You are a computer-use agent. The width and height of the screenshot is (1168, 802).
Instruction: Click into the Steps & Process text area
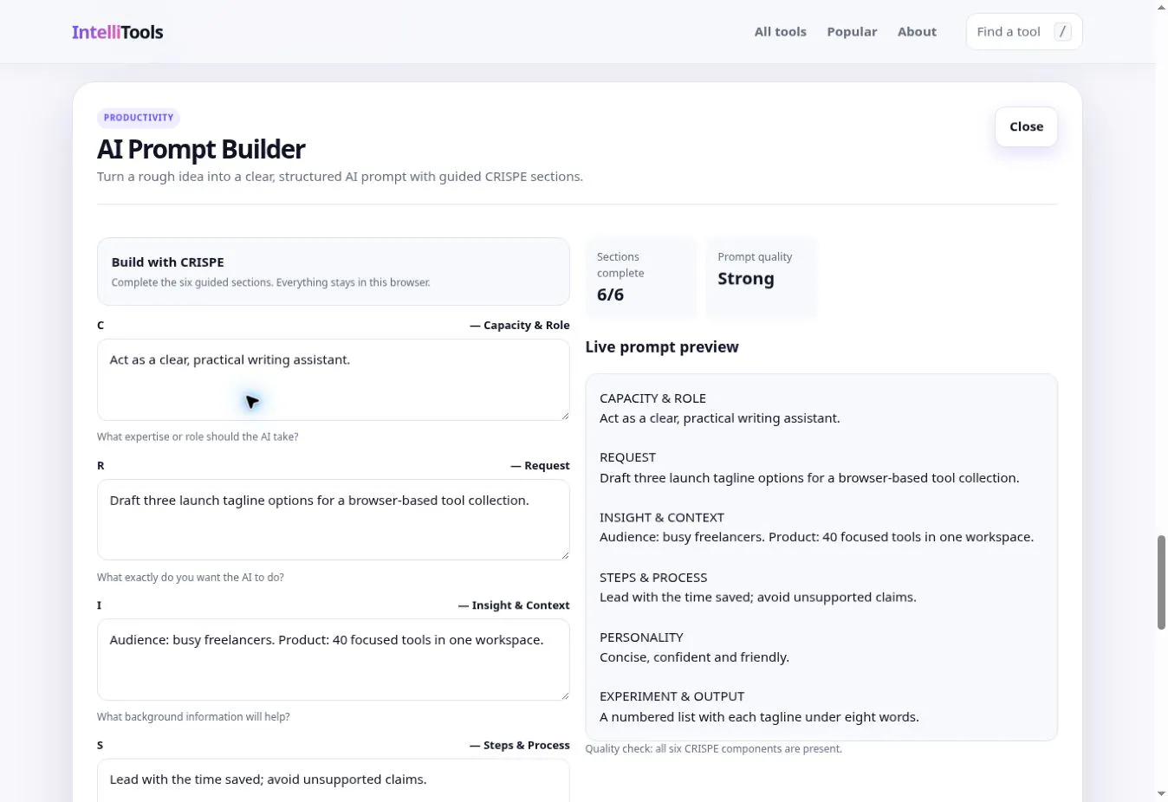(x=334, y=780)
